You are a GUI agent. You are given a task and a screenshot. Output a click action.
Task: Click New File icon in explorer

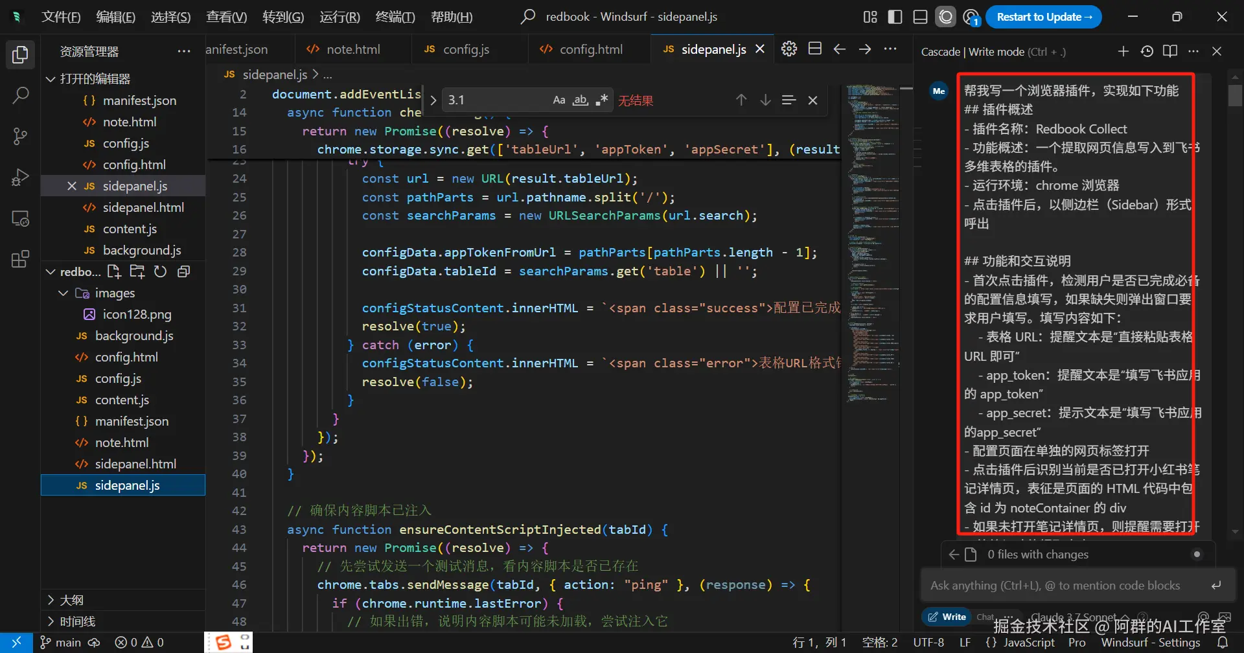114,271
